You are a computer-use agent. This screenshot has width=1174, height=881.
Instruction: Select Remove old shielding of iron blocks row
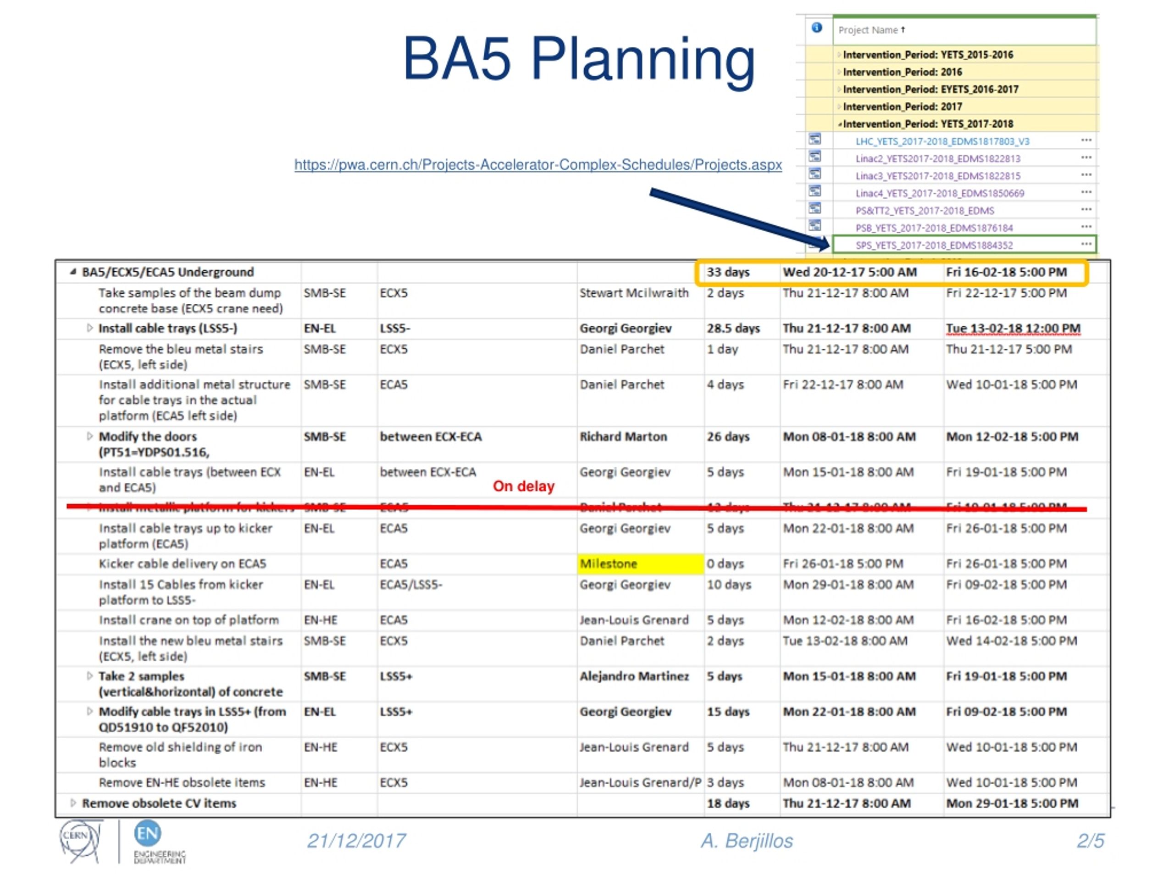click(583, 755)
